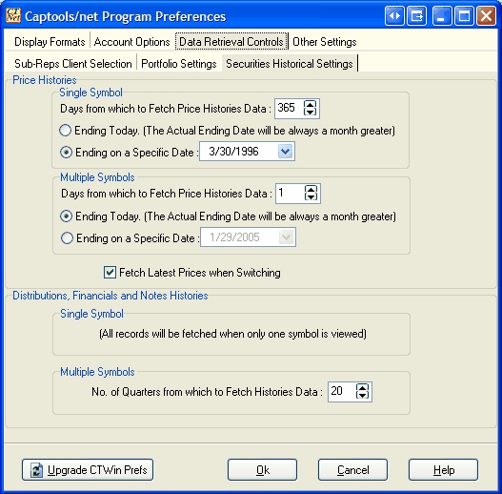Open the Other Settings tab
502x494 pixels.
(x=324, y=42)
